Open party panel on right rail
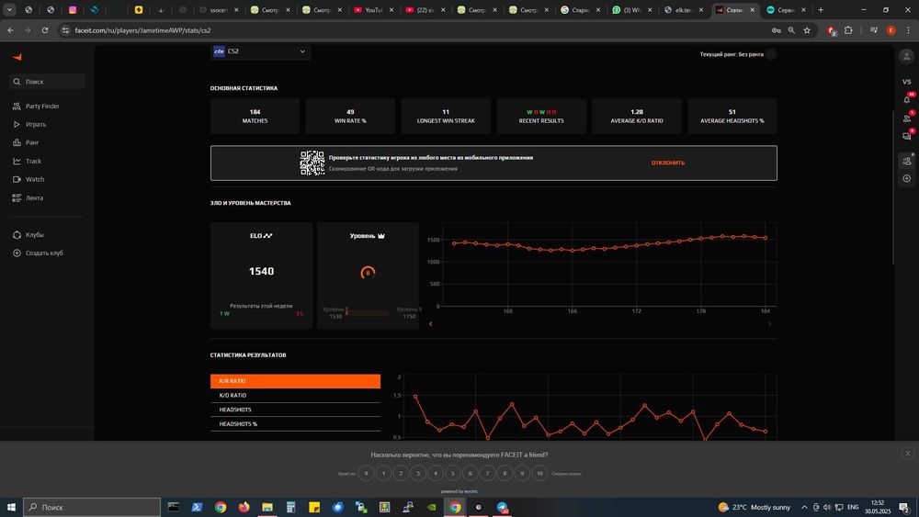Screen dimensions: 919x517 coord(907,161)
